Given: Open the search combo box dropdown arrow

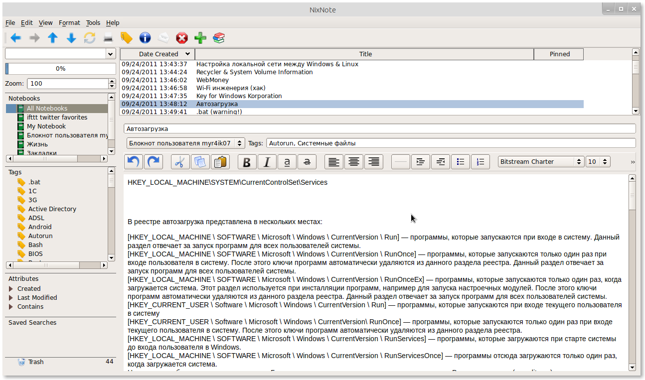Looking at the screenshot, I should [x=110, y=54].
